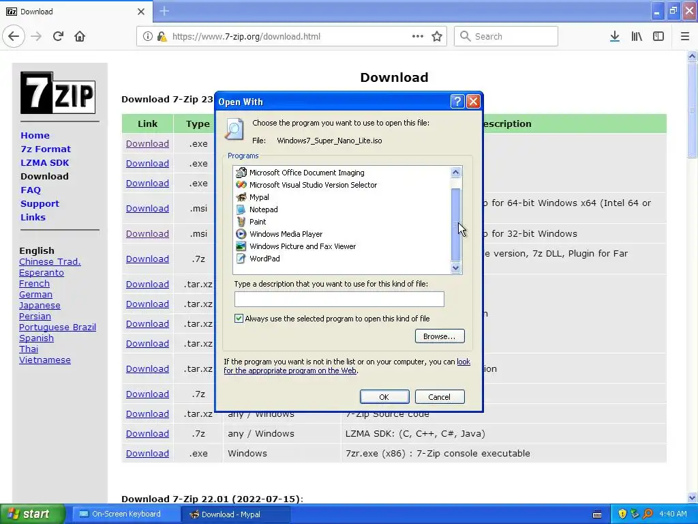Open 7z Format sidebar link
The image size is (698, 524).
click(x=46, y=149)
